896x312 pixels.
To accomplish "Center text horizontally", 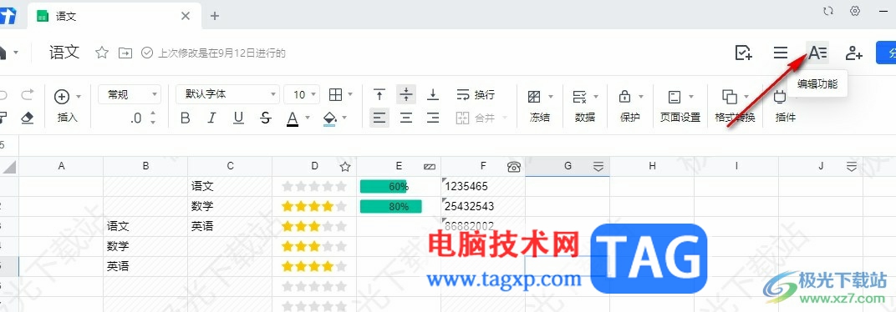I will pos(406,118).
